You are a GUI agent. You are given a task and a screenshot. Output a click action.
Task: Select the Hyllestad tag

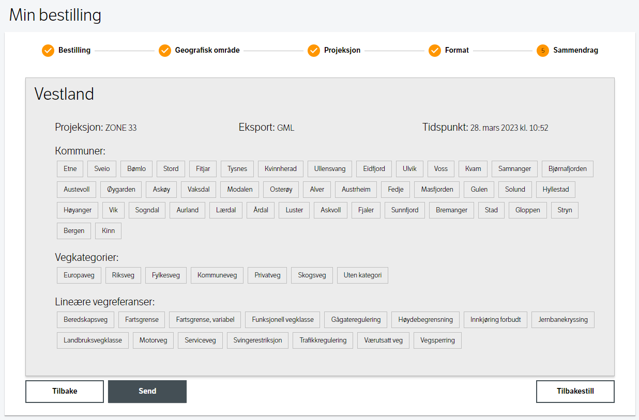pyautogui.click(x=556, y=190)
